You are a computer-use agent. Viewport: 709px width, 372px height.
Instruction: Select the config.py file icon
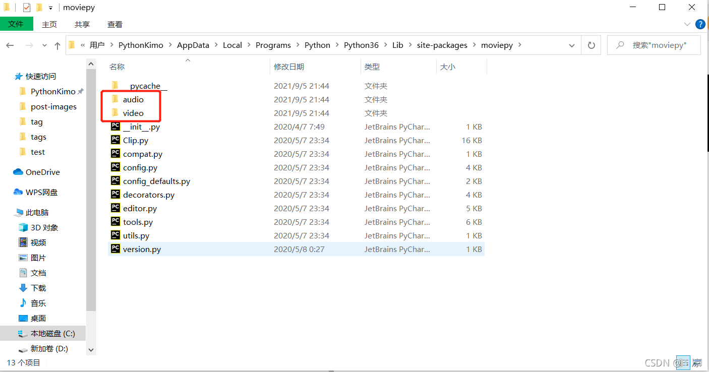tap(115, 167)
